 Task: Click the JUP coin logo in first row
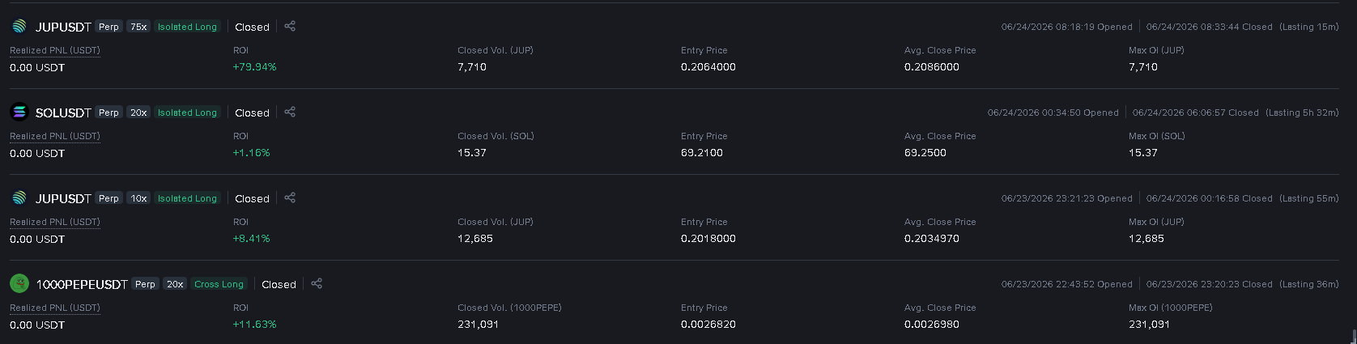coord(19,26)
